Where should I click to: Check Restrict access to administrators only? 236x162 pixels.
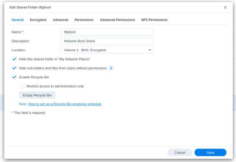[22, 86]
